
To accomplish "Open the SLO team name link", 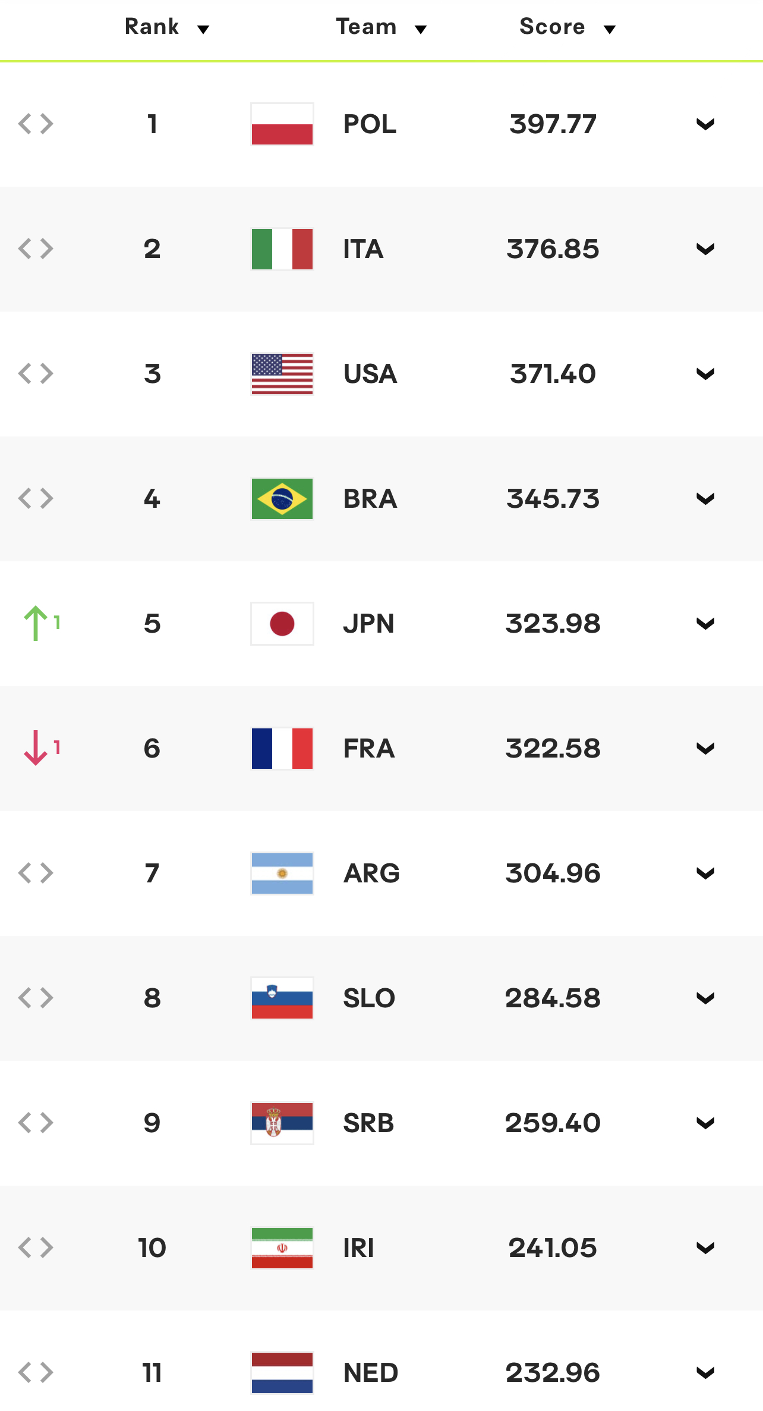I will [x=369, y=998].
